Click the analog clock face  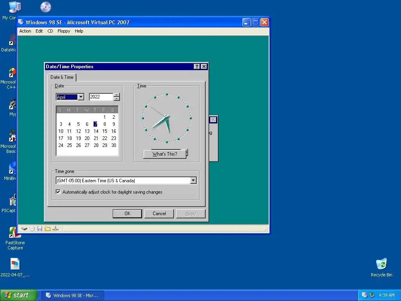166,118
